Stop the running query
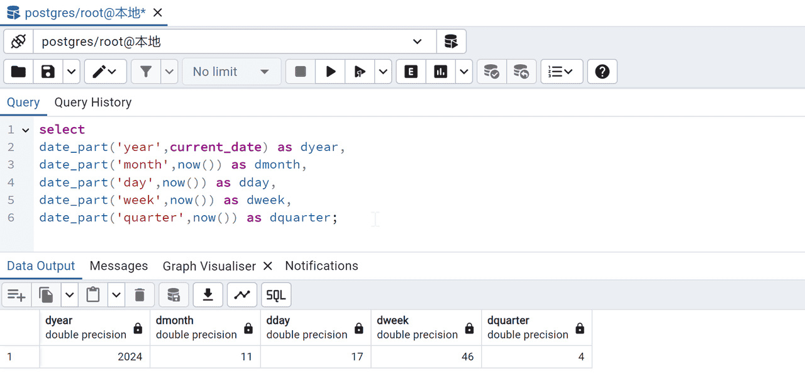805x390 pixels. [301, 72]
